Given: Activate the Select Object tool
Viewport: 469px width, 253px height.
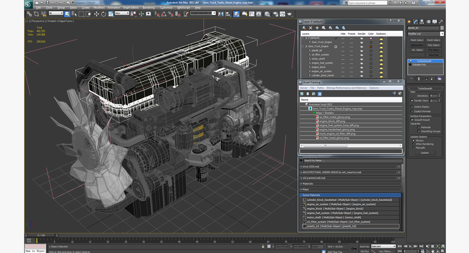Looking at the screenshot, I should pos(67,14).
